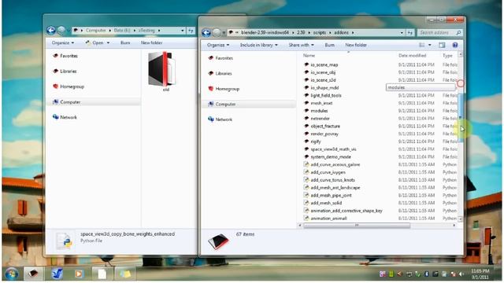Select Favorites in zTesting window sidebar
Image resolution: width=504 pixels, height=283 pixels.
coord(69,56)
